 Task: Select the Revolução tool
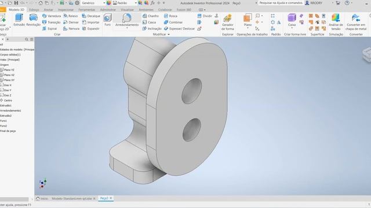coord(34,20)
